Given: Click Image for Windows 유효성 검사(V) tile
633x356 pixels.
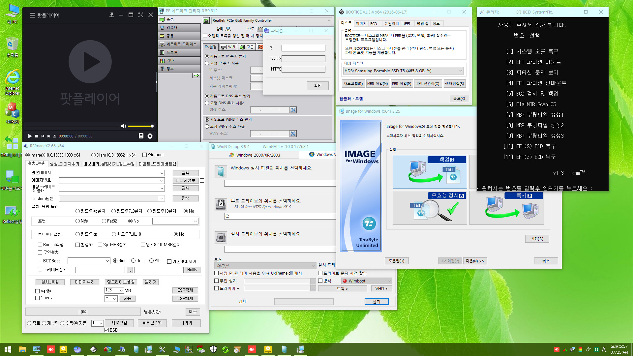Looking at the screenshot, I should [430, 208].
